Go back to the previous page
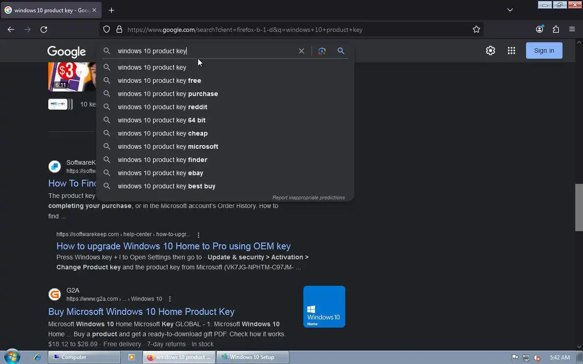 click(11, 30)
